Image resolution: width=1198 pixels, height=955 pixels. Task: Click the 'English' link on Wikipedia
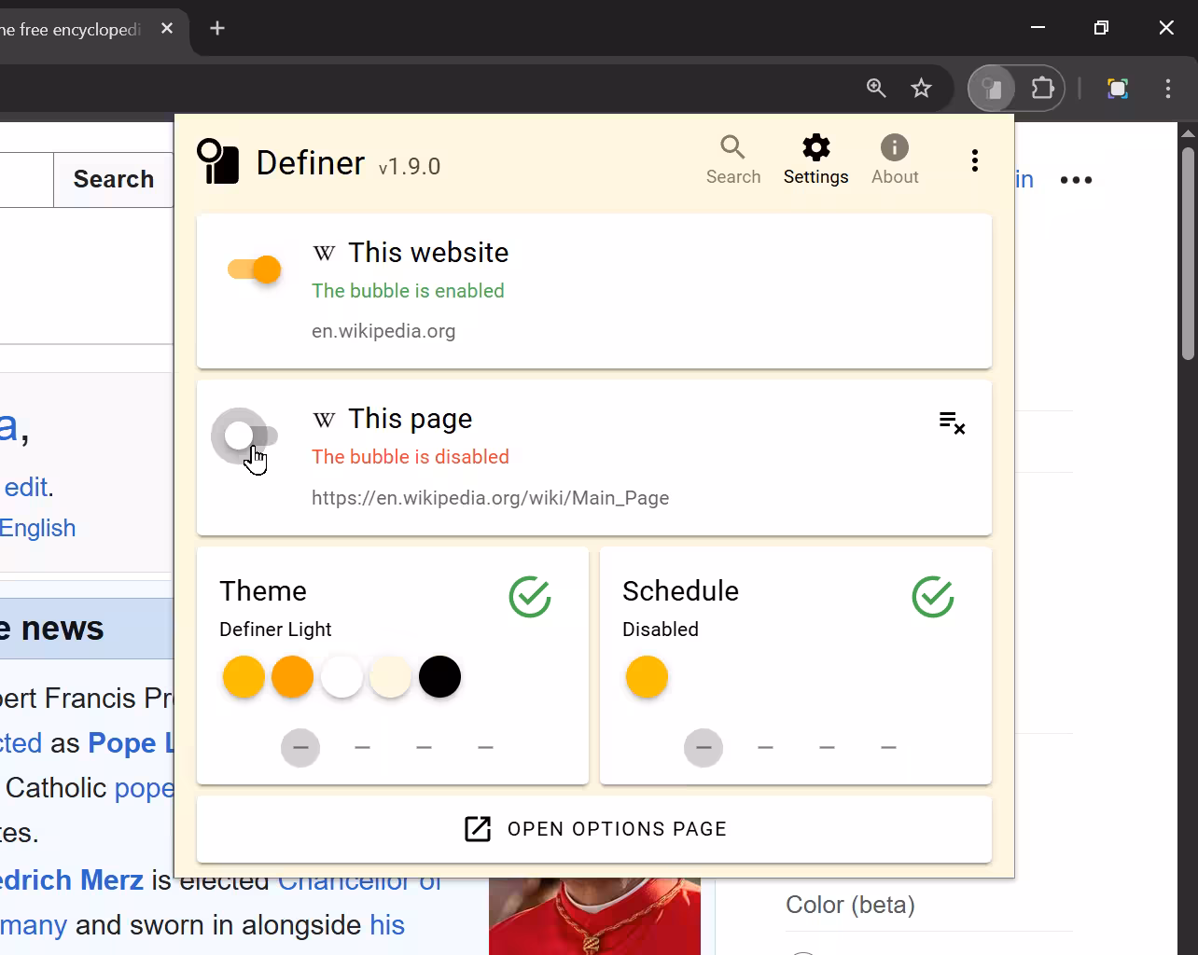(37, 528)
